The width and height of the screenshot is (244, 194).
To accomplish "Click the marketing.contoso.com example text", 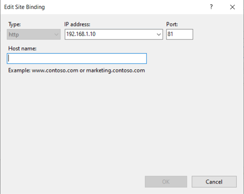I will (116, 71).
